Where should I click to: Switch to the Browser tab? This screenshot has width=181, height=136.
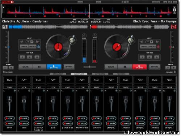click(58, 74)
